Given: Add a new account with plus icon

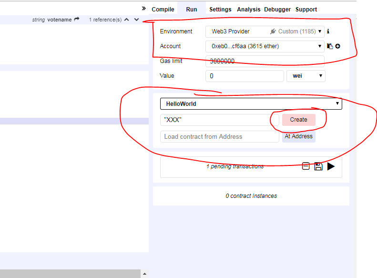Looking at the screenshot, I should tap(337, 46).
